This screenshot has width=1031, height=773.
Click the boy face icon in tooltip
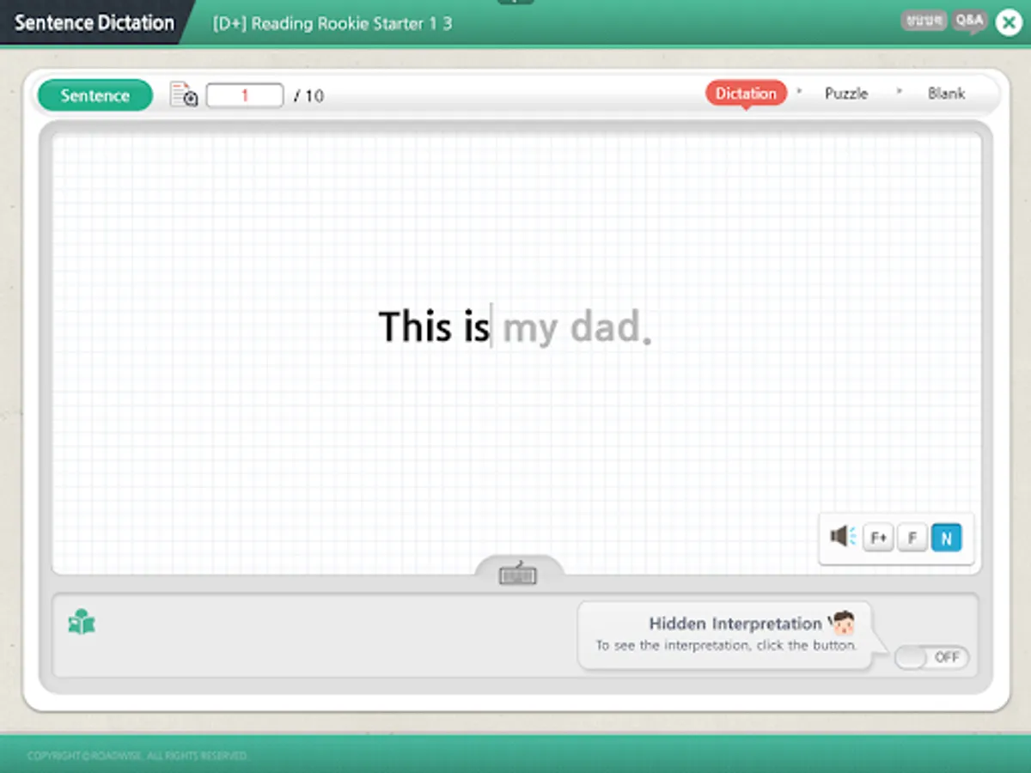[x=844, y=623]
